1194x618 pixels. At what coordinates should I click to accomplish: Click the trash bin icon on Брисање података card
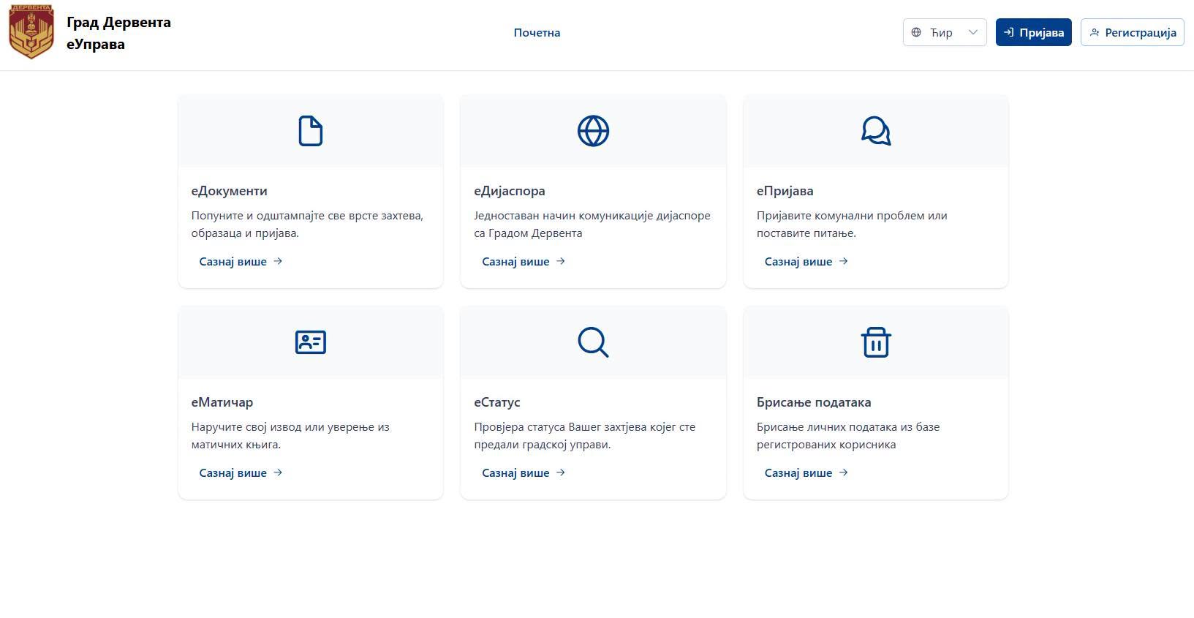tap(876, 342)
